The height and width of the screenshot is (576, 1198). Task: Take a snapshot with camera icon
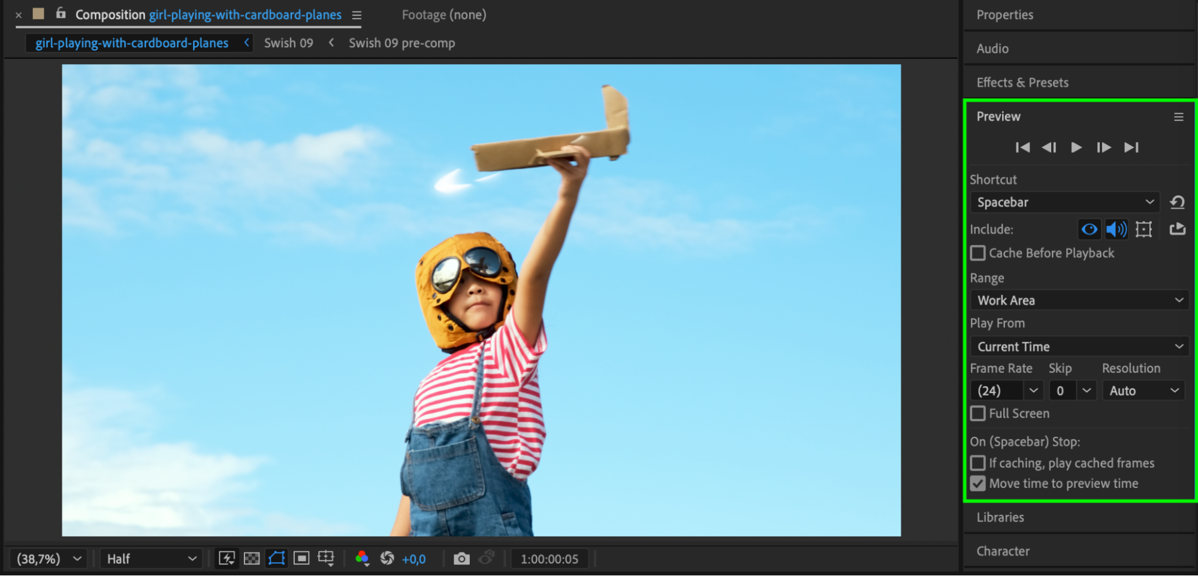point(461,559)
